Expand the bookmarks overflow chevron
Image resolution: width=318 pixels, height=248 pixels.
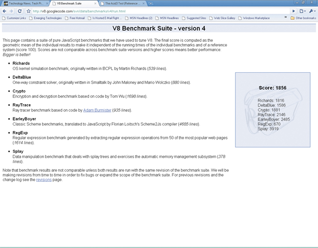(x=286, y=17)
